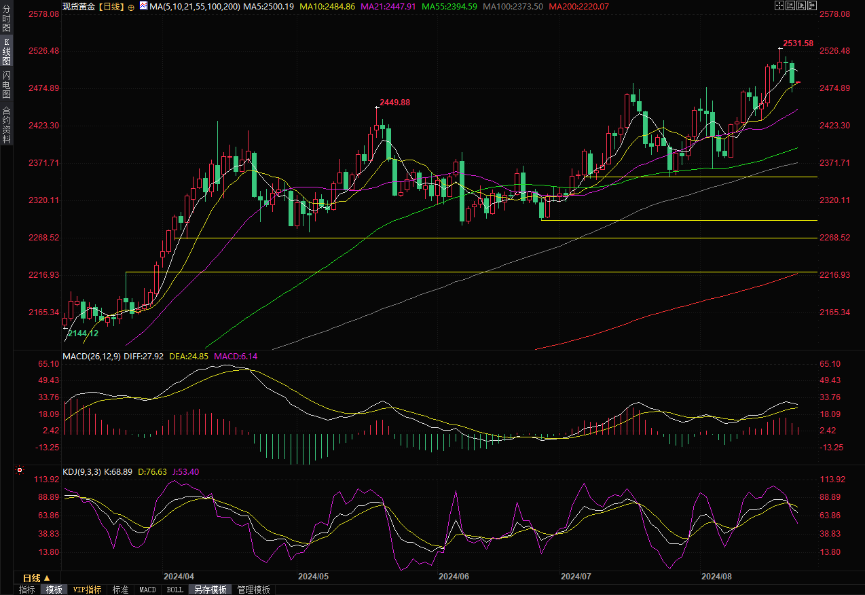Click the circled plus icon beside 日线
This screenshot has height=595, width=865.
pos(131,6)
